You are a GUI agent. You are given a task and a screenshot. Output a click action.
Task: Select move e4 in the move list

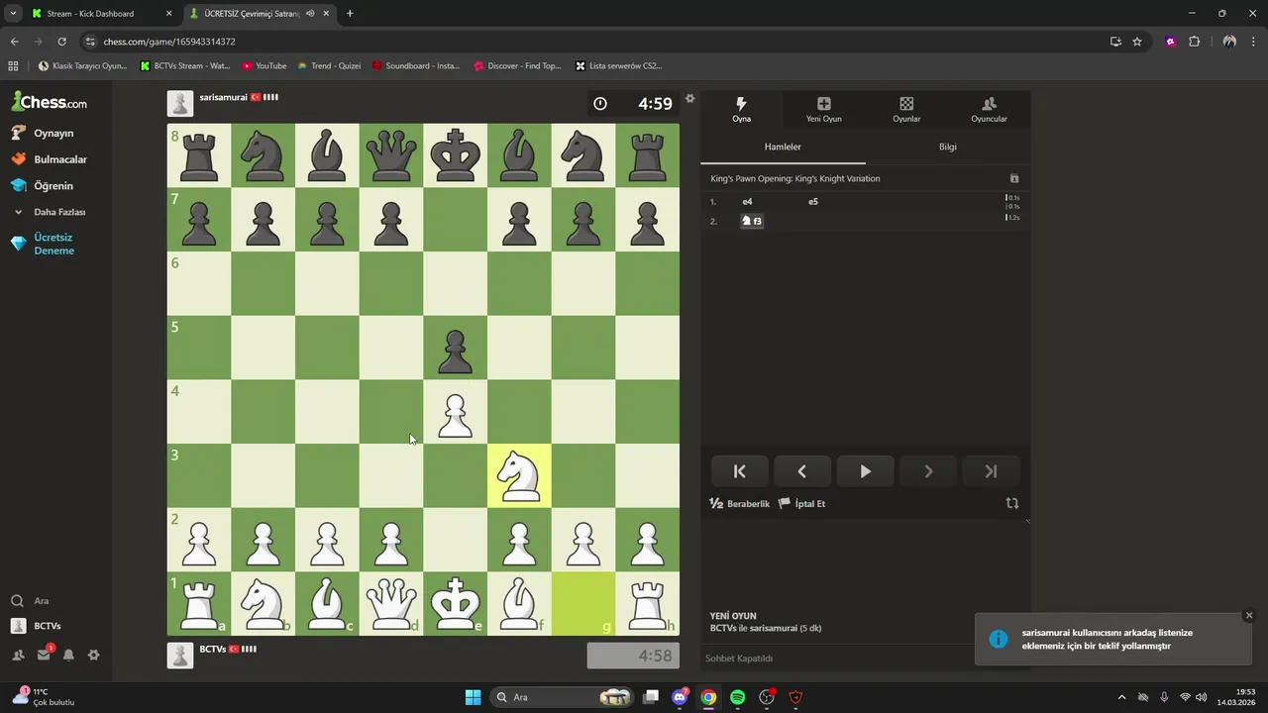tap(748, 201)
